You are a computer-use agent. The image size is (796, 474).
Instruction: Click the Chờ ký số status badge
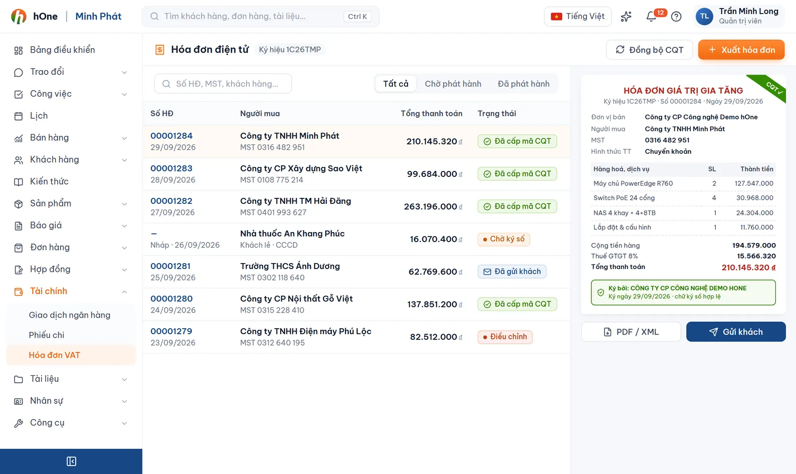[x=504, y=239]
